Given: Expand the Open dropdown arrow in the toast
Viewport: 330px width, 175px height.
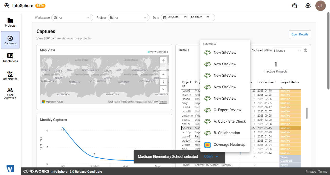Looking at the screenshot, I should tap(217, 156).
